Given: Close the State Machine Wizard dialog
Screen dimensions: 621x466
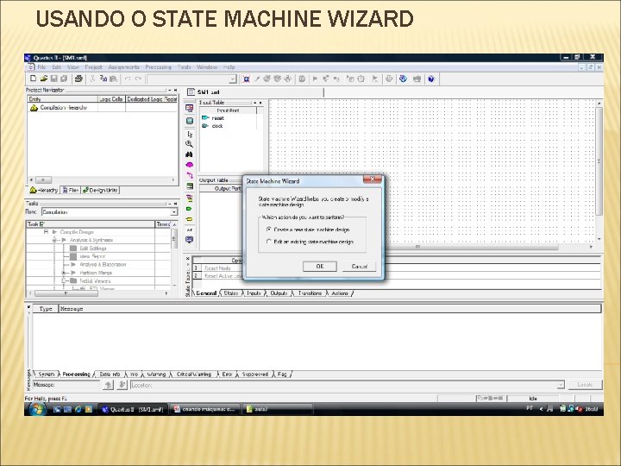Looking at the screenshot, I should [x=373, y=179].
